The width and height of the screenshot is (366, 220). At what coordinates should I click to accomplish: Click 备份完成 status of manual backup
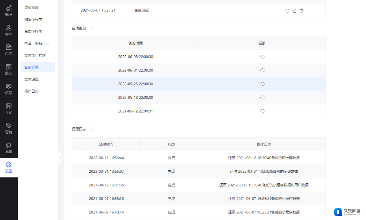[141, 10]
